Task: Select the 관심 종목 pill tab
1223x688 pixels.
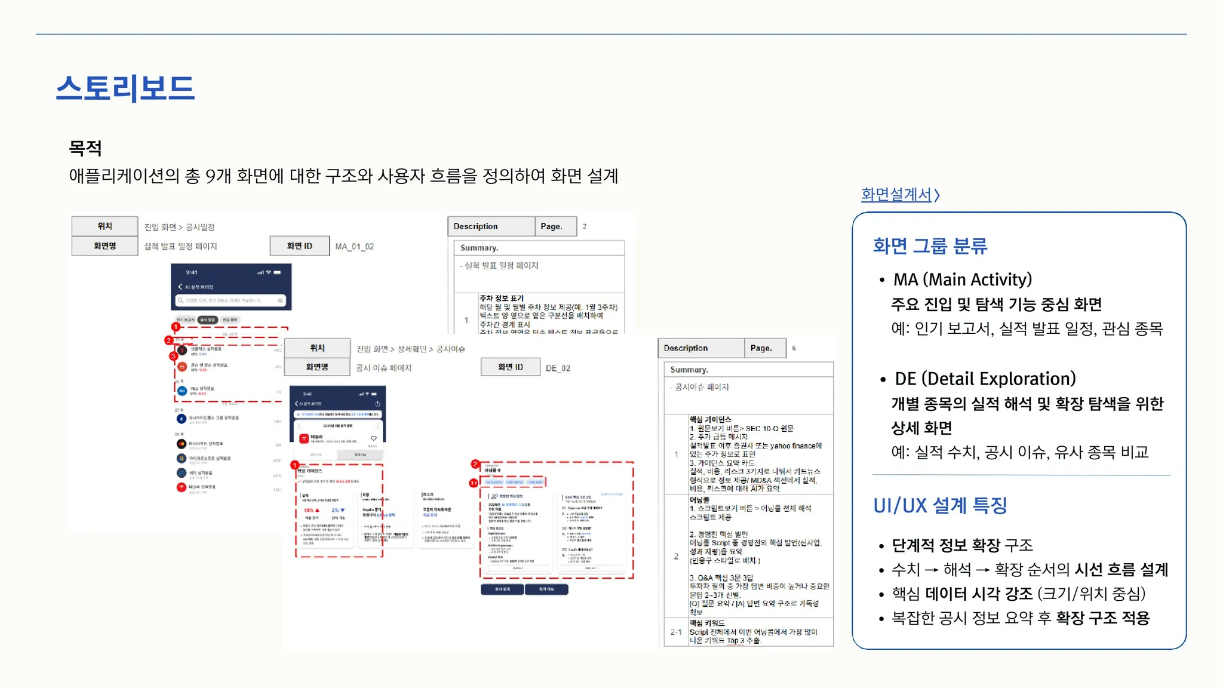Action: (x=230, y=320)
